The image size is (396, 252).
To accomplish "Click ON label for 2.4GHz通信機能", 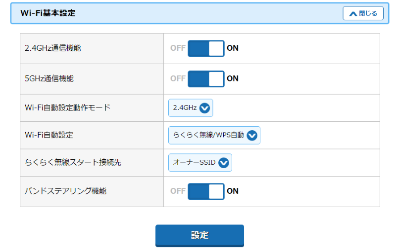I will click(233, 48).
